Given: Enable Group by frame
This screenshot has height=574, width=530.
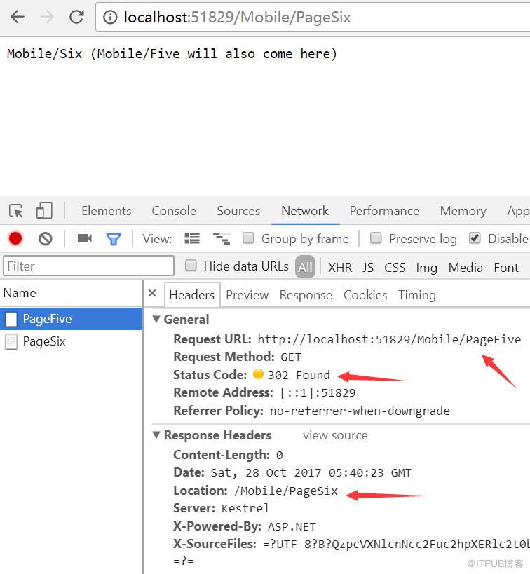Looking at the screenshot, I should click(248, 238).
